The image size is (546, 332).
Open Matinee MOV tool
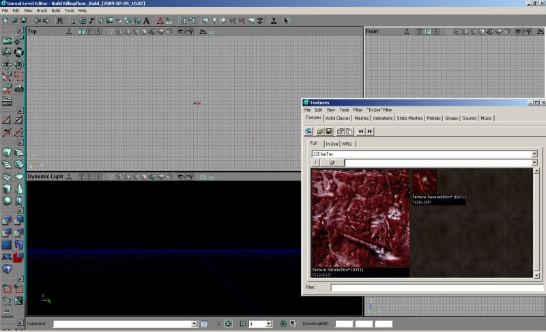7,101
